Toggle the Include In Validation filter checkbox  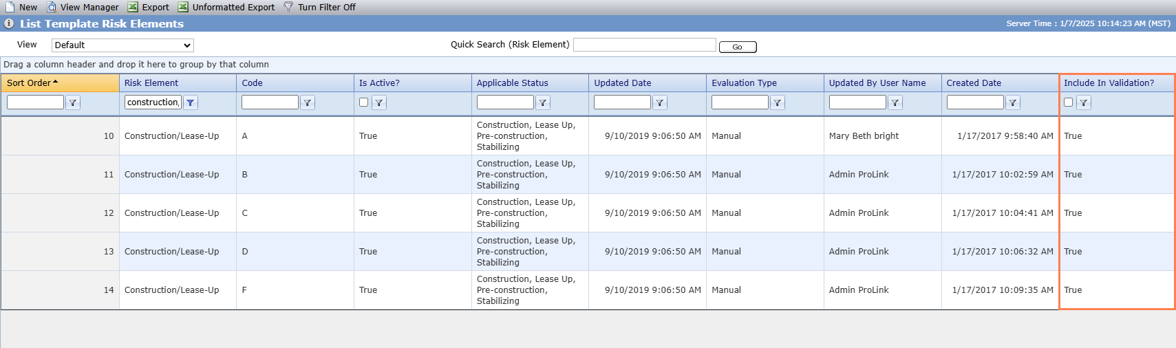[1069, 102]
